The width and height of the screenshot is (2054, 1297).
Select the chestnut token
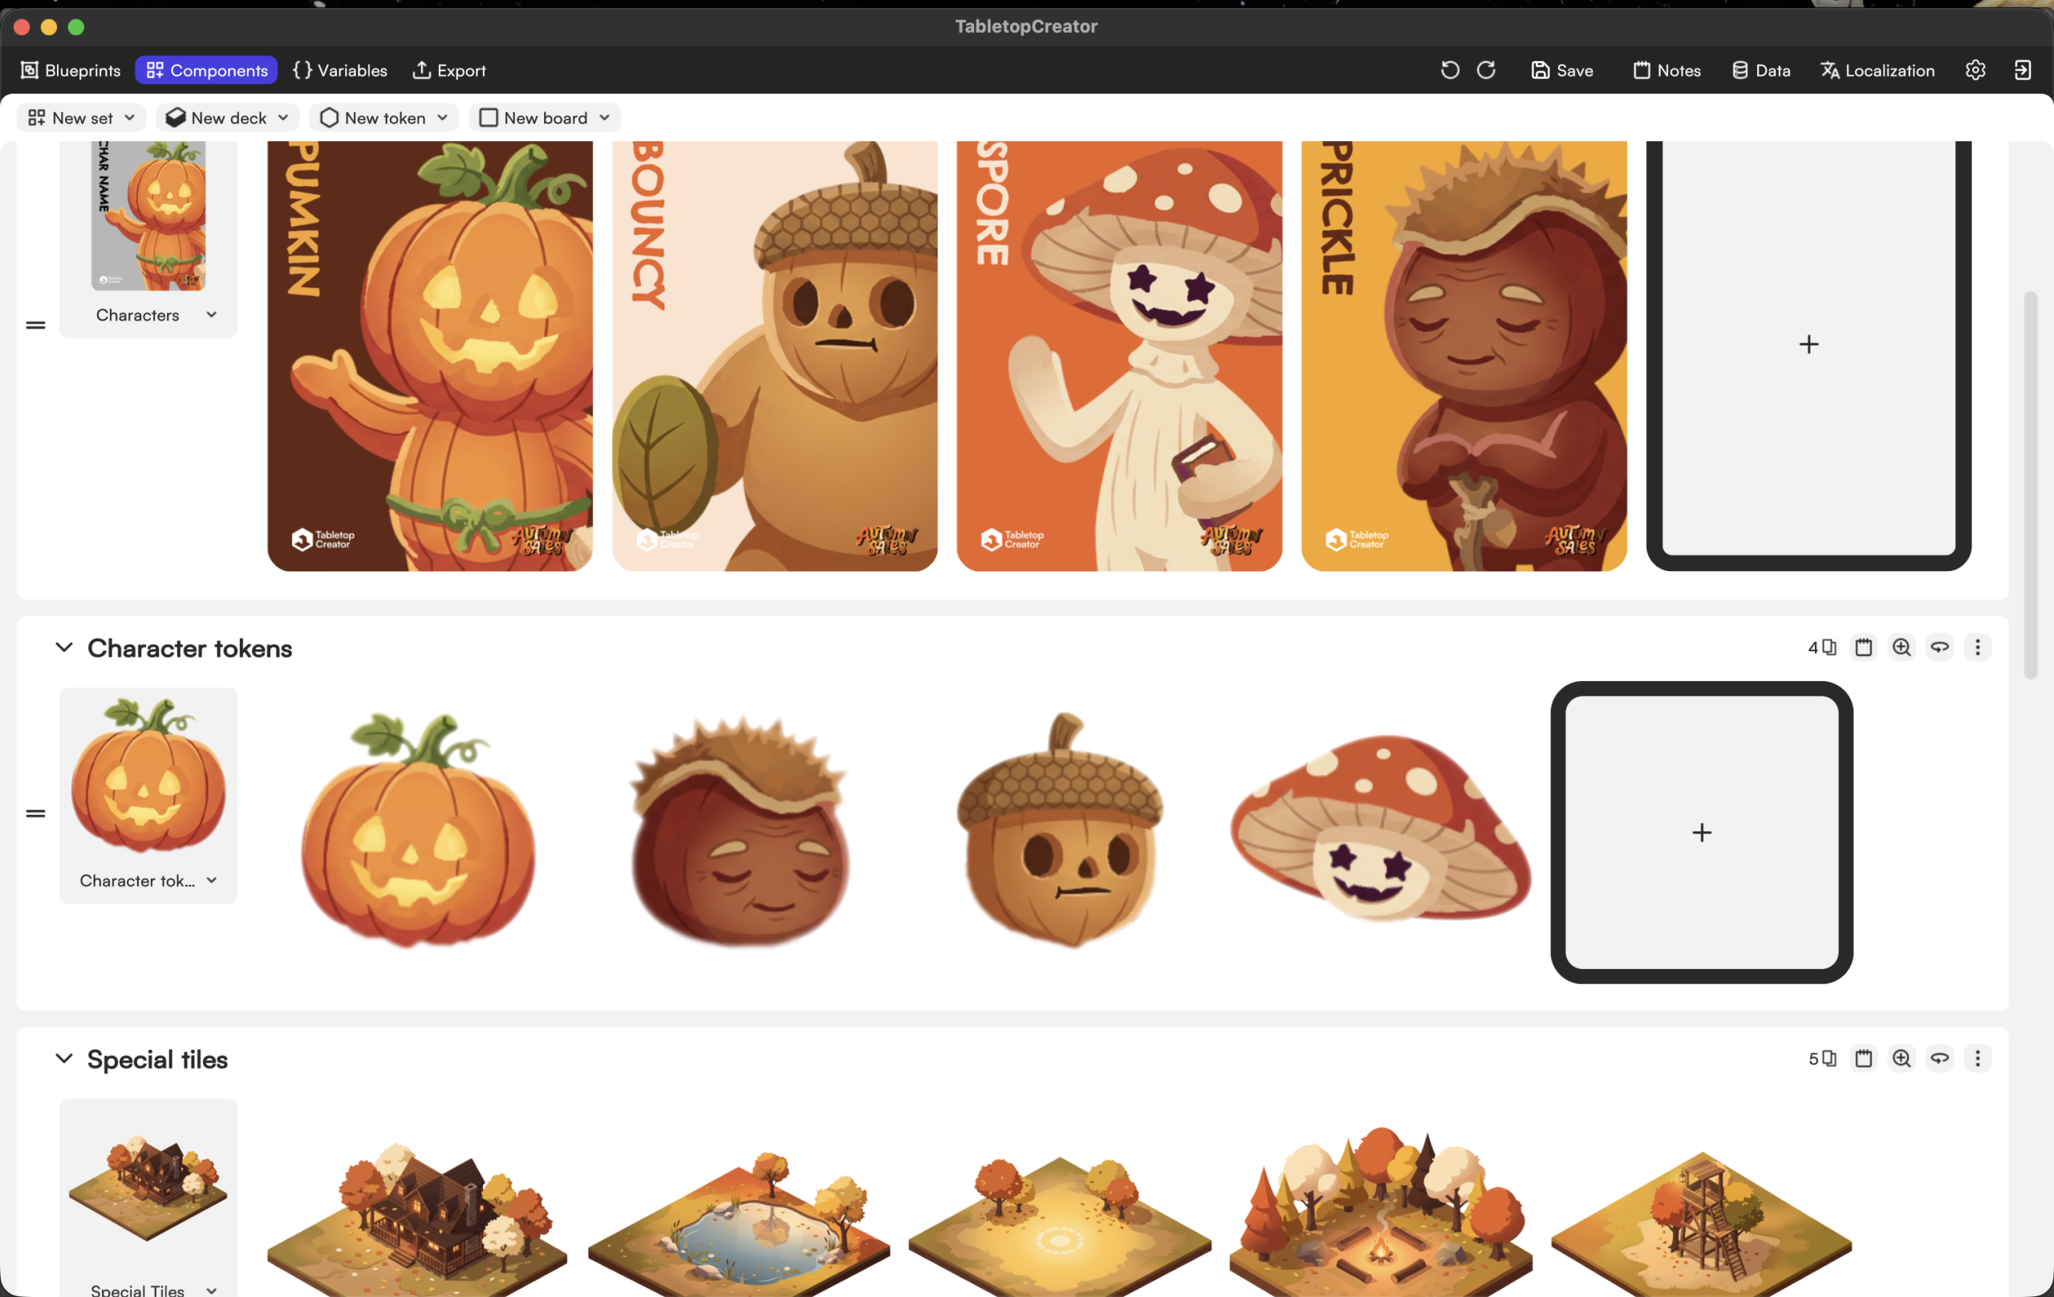pyautogui.click(x=741, y=830)
